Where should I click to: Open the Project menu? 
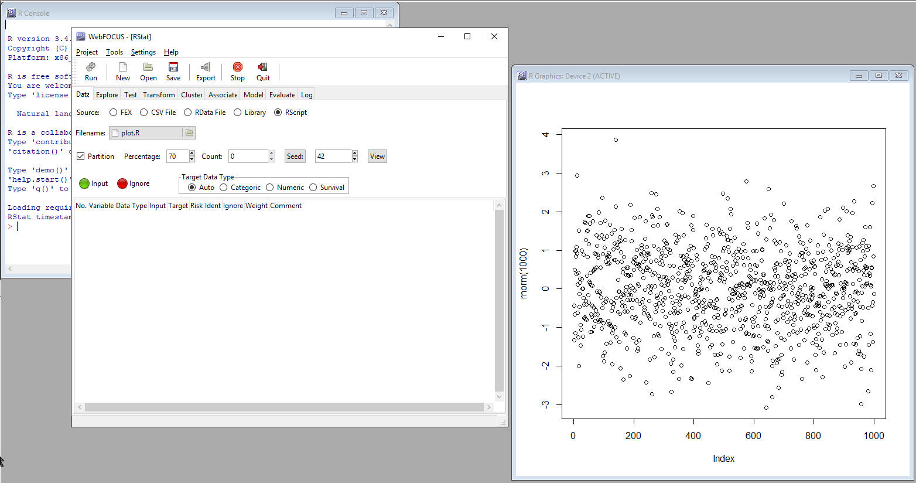87,52
